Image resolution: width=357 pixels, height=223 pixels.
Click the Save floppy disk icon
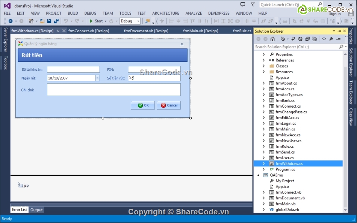[x=49, y=21]
